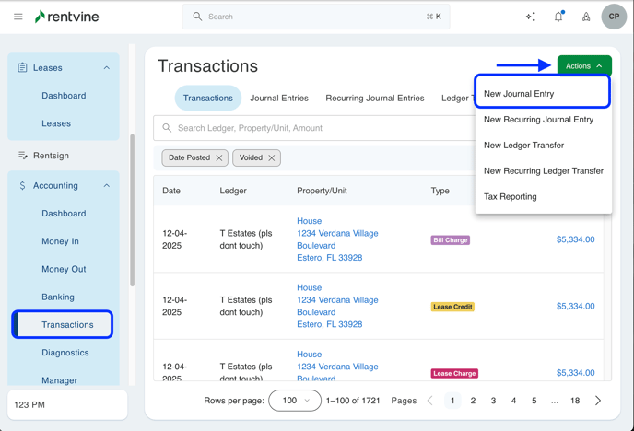Select New Journal Entry from menu
This screenshot has height=431, width=634.
coord(519,94)
